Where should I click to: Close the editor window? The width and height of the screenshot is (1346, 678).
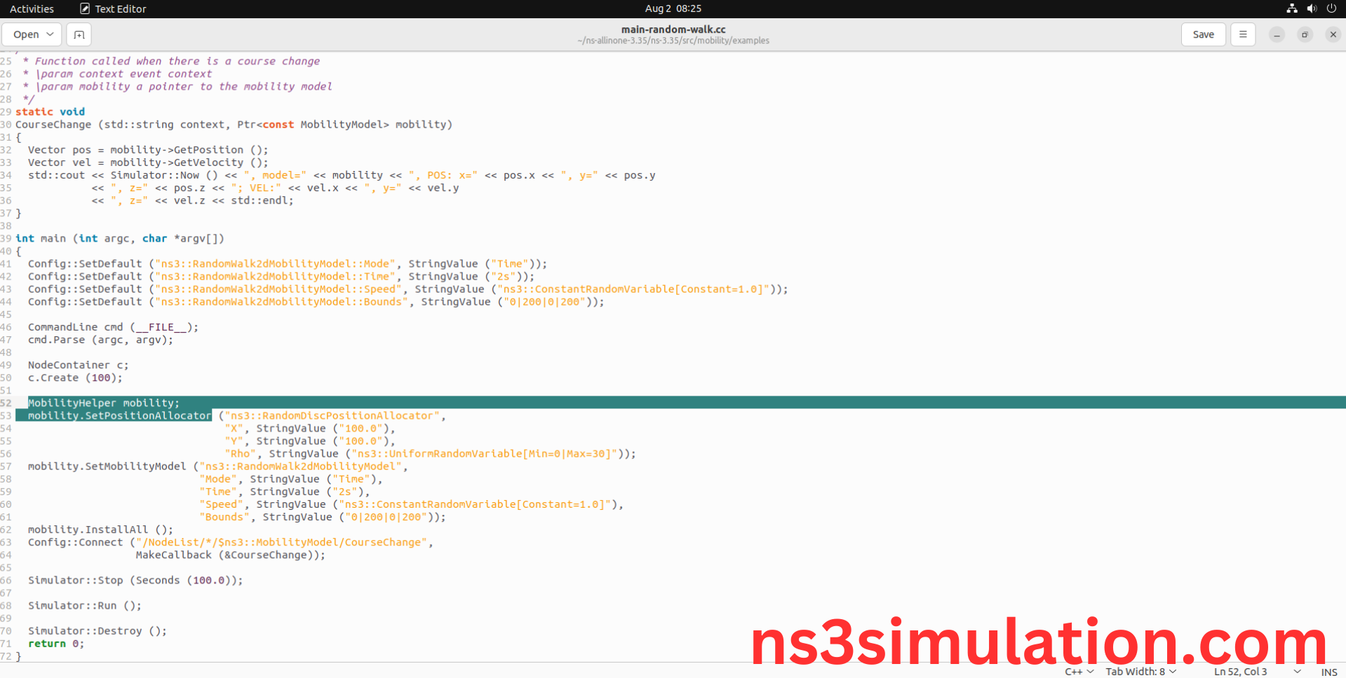[1333, 34]
